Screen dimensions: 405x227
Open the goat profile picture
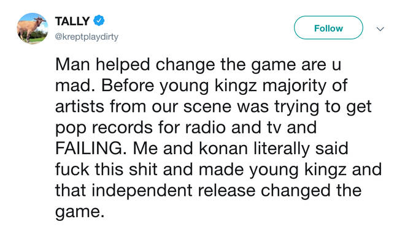click(x=33, y=28)
